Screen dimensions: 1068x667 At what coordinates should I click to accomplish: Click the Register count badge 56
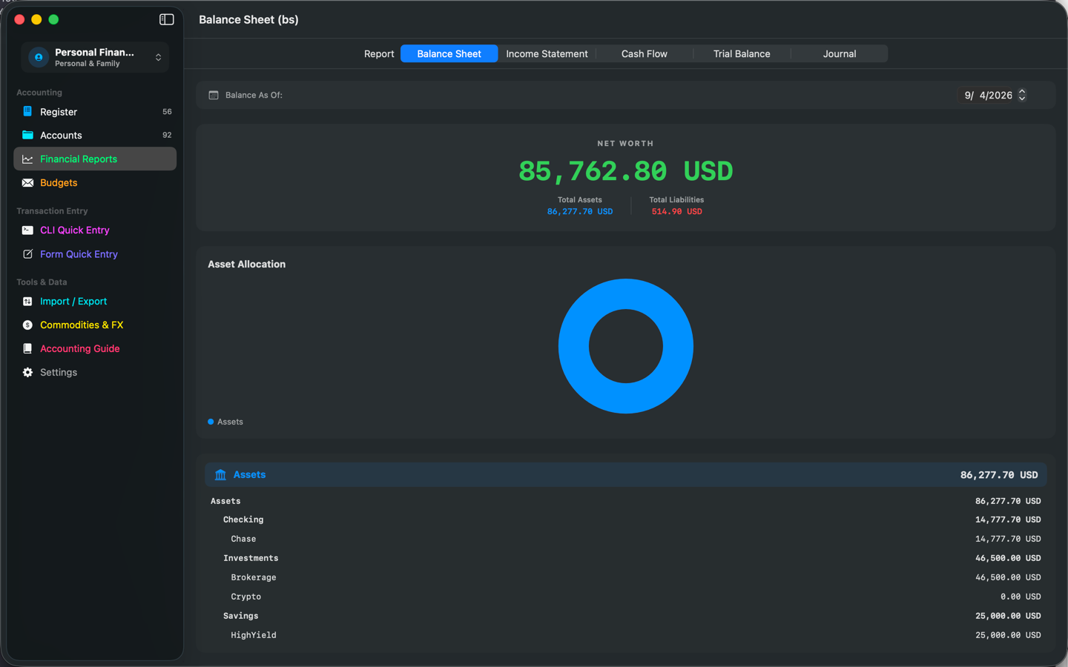[x=167, y=112]
